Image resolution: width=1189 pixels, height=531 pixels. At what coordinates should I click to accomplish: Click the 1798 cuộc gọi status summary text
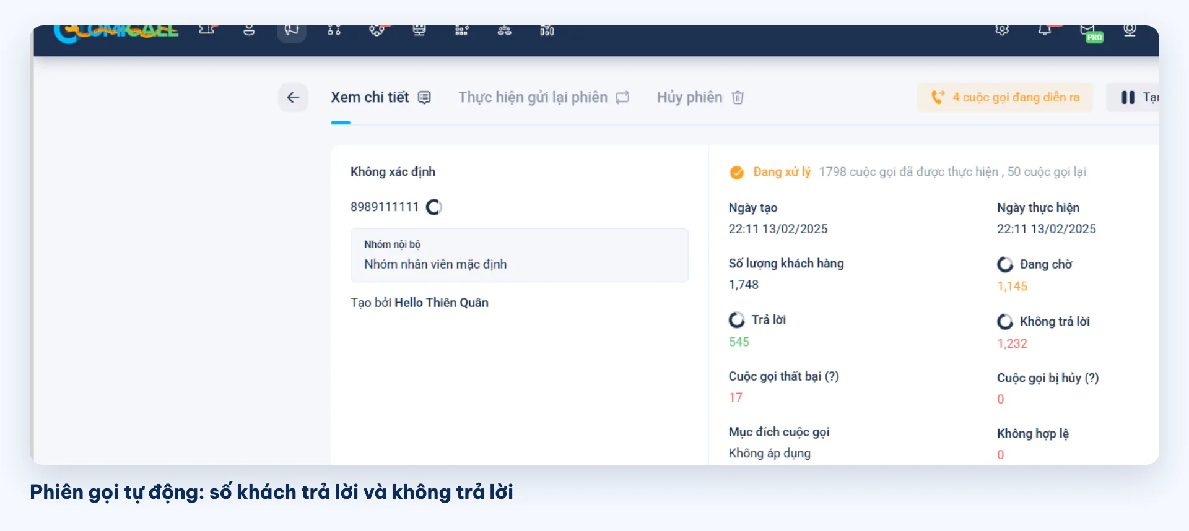pyautogui.click(x=952, y=171)
